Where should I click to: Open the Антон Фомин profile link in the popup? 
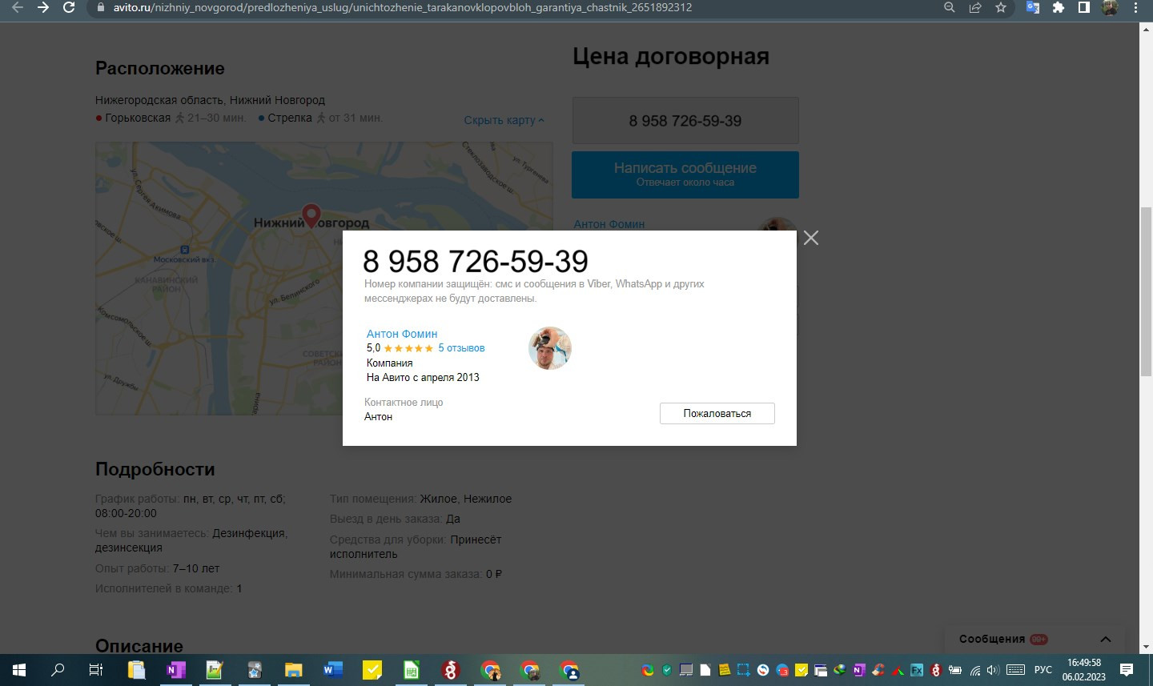click(x=402, y=334)
